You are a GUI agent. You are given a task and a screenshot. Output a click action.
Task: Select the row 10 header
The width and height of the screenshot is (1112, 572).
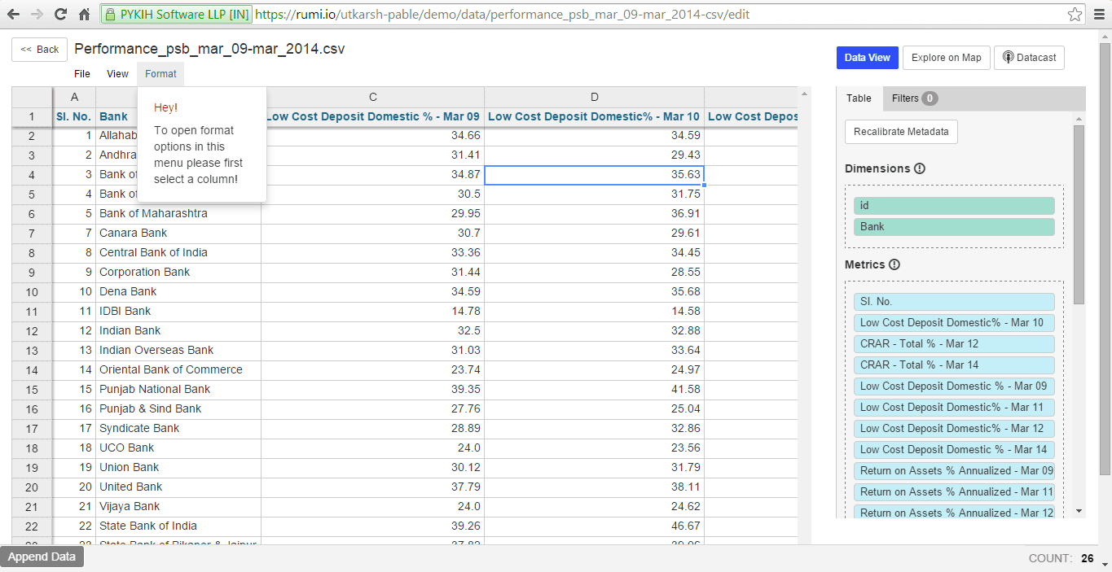pyautogui.click(x=32, y=291)
